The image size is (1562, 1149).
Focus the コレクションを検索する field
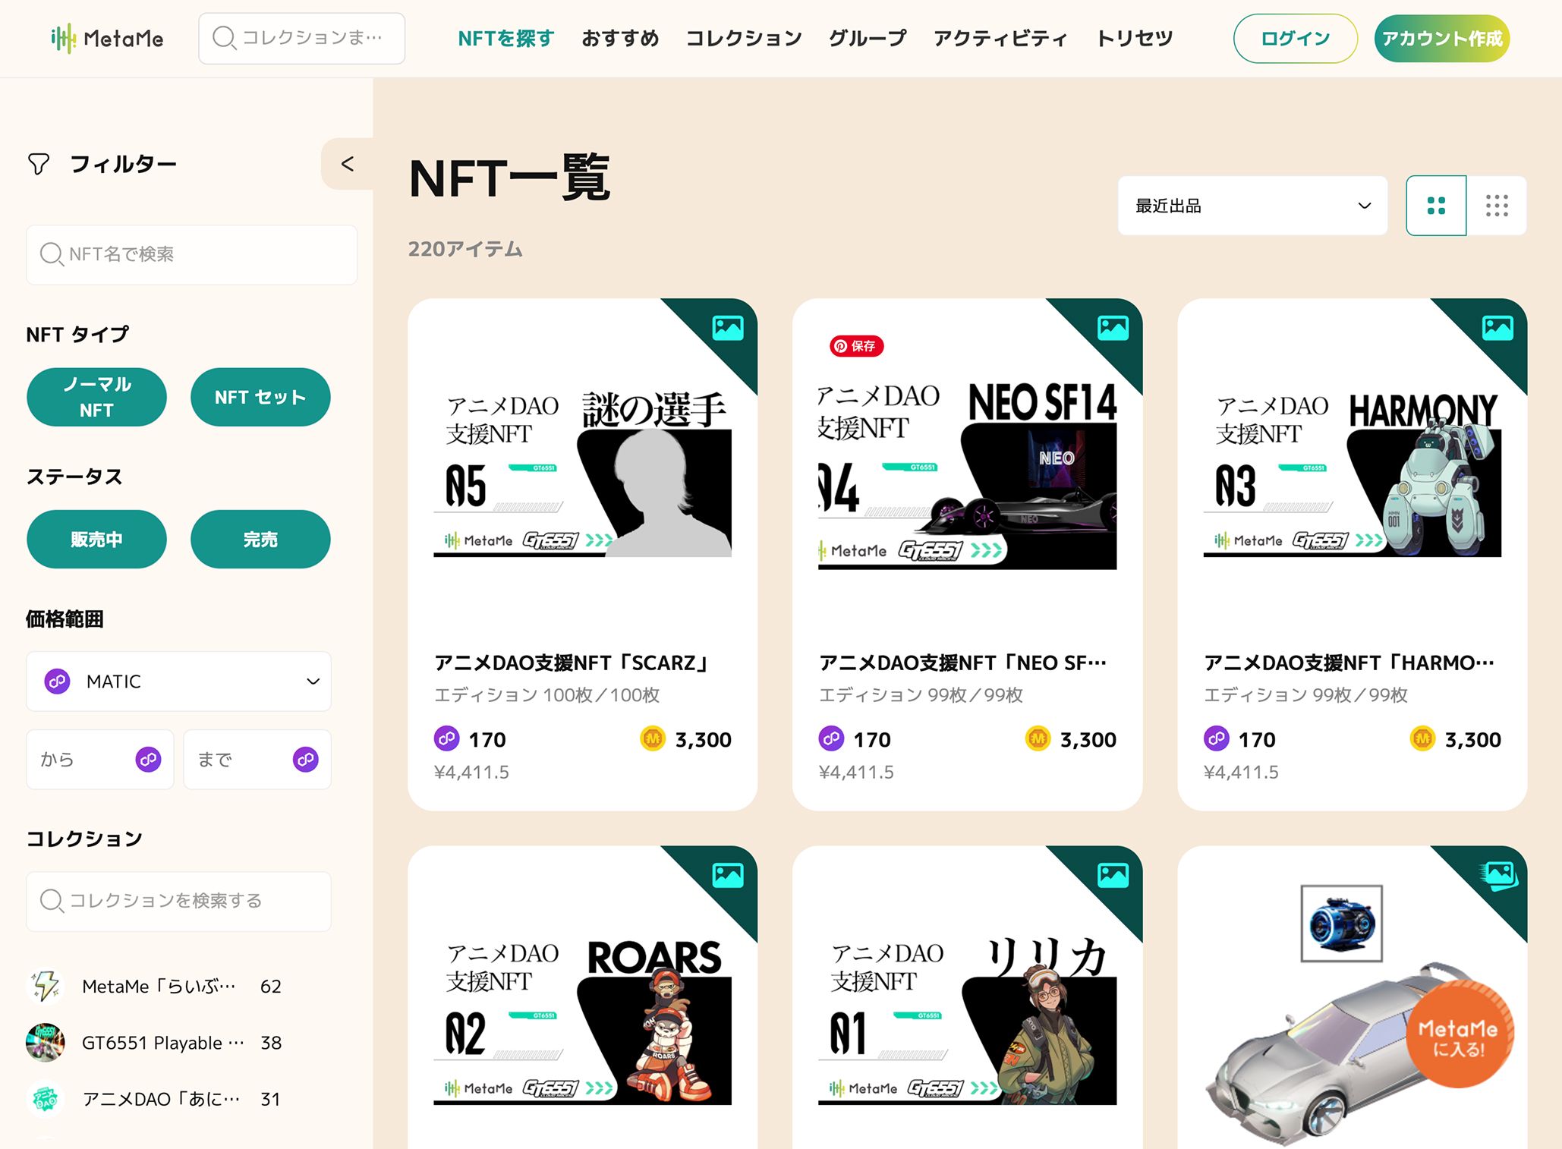[179, 901]
